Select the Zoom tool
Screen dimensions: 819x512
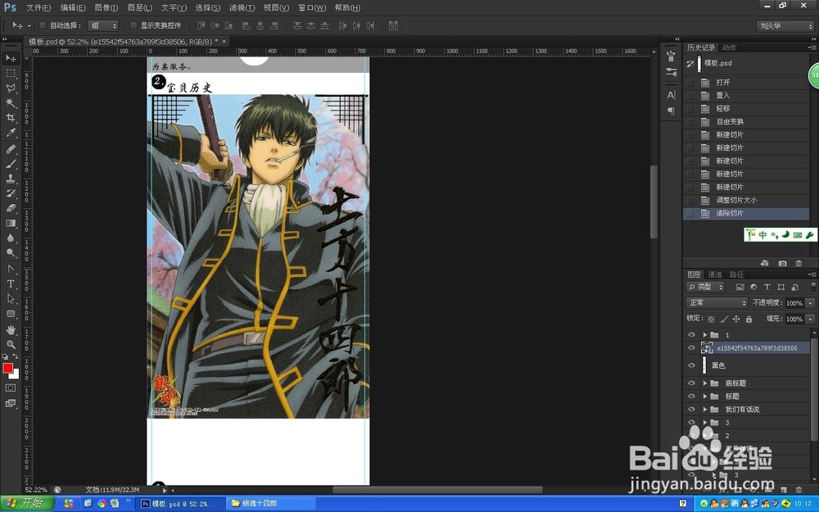(x=11, y=344)
